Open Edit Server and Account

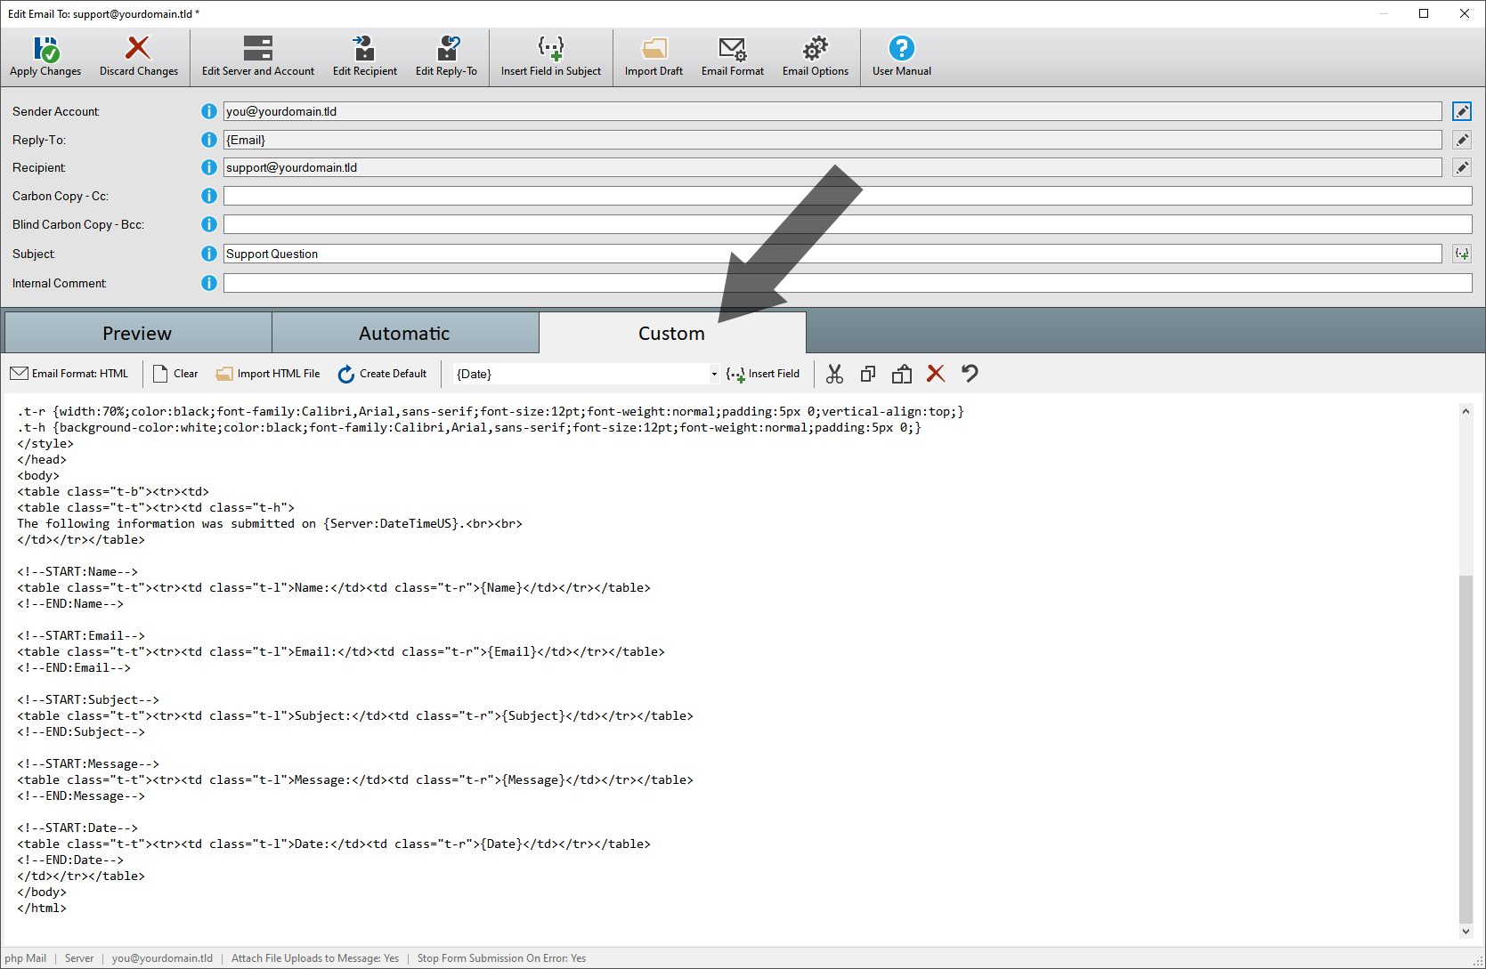pyautogui.click(x=257, y=57)
